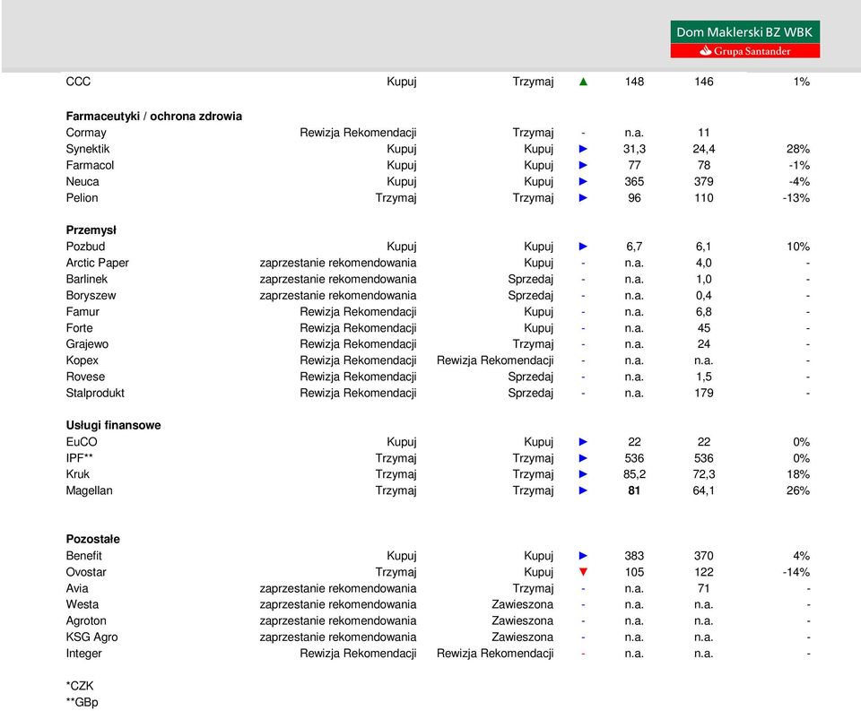Screen dimensions: 861x711
Task: Select the IPF** company name
Action: [79, 458]
